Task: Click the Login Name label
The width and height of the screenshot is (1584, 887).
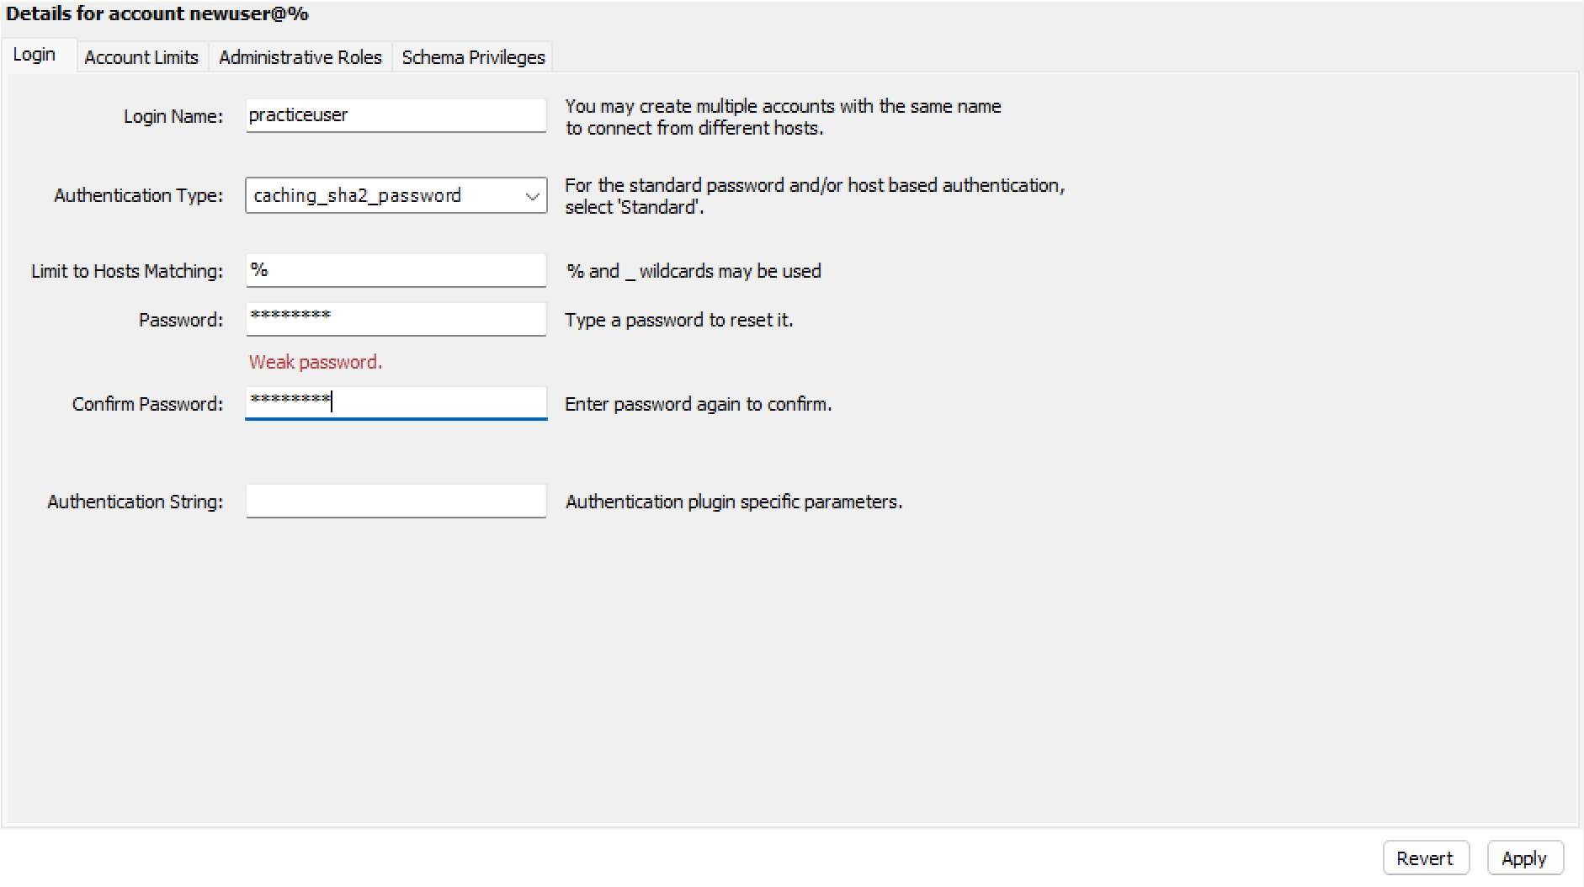Action: (x=173, y=116)
